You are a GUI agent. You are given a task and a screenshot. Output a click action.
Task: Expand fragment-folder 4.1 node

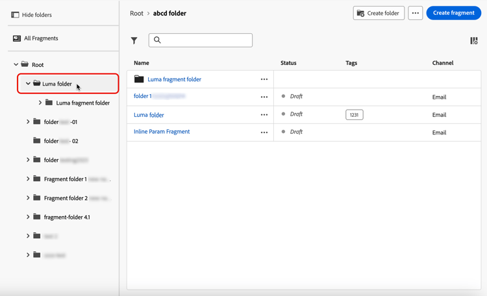coord(28,217)
